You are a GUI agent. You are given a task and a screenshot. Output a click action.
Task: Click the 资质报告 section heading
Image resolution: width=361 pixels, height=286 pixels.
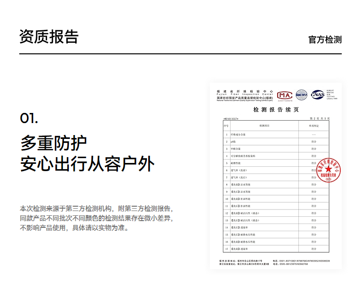click(49, 37)
